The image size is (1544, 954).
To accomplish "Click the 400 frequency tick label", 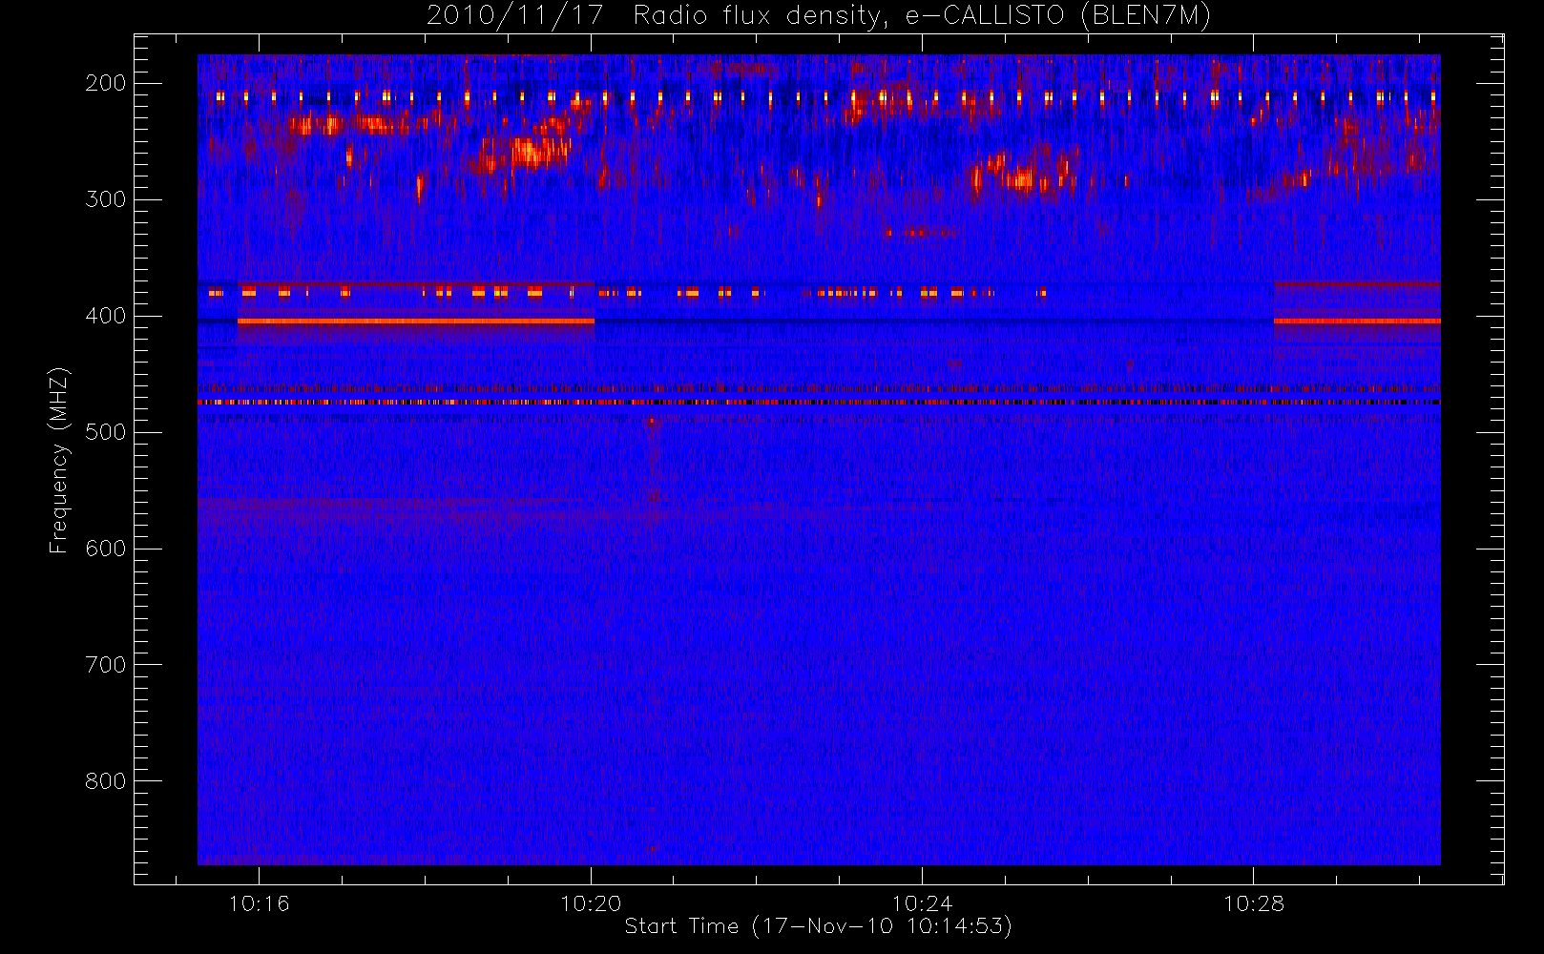I will [x=106, y=316].
